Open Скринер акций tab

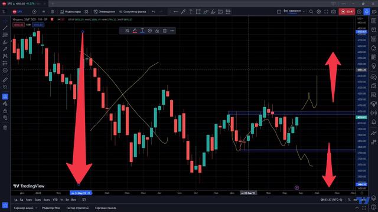point(24,208)
